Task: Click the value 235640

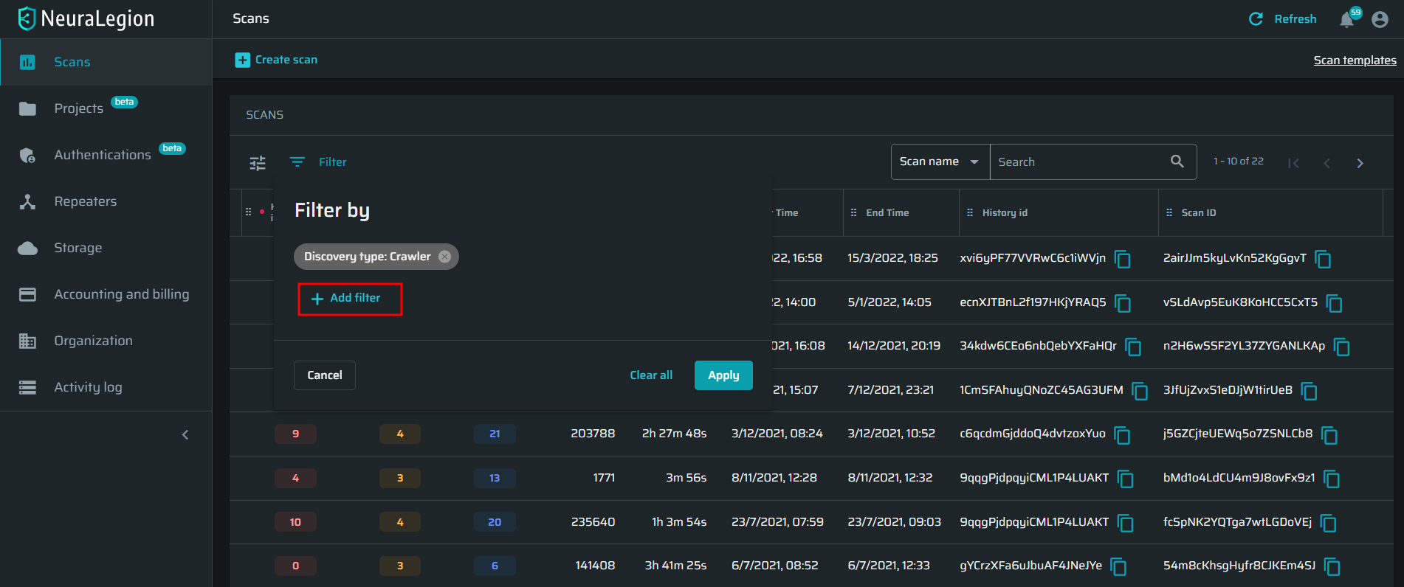Action: tap(593, 522)
